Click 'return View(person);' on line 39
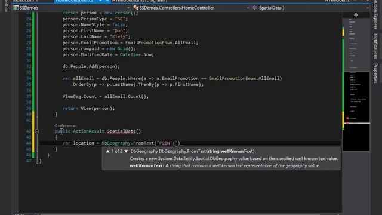382x215 pixels. [88, 108]
